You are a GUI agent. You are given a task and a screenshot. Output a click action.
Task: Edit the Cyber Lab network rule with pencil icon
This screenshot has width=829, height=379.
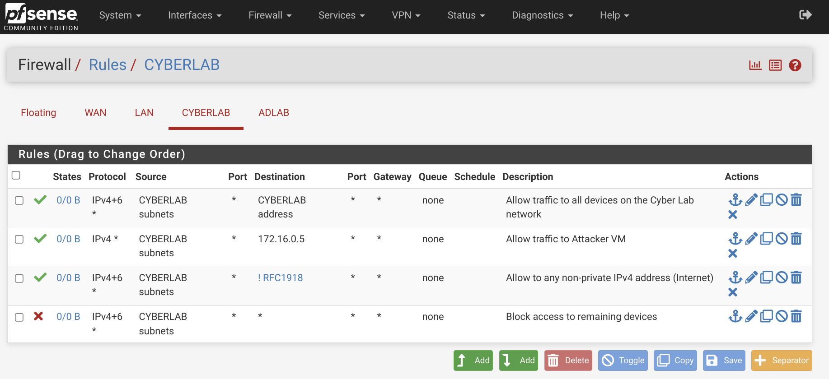pos(751,200)
